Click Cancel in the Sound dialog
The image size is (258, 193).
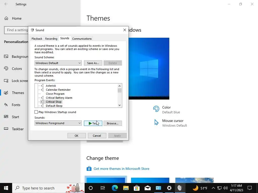point(97,135)
